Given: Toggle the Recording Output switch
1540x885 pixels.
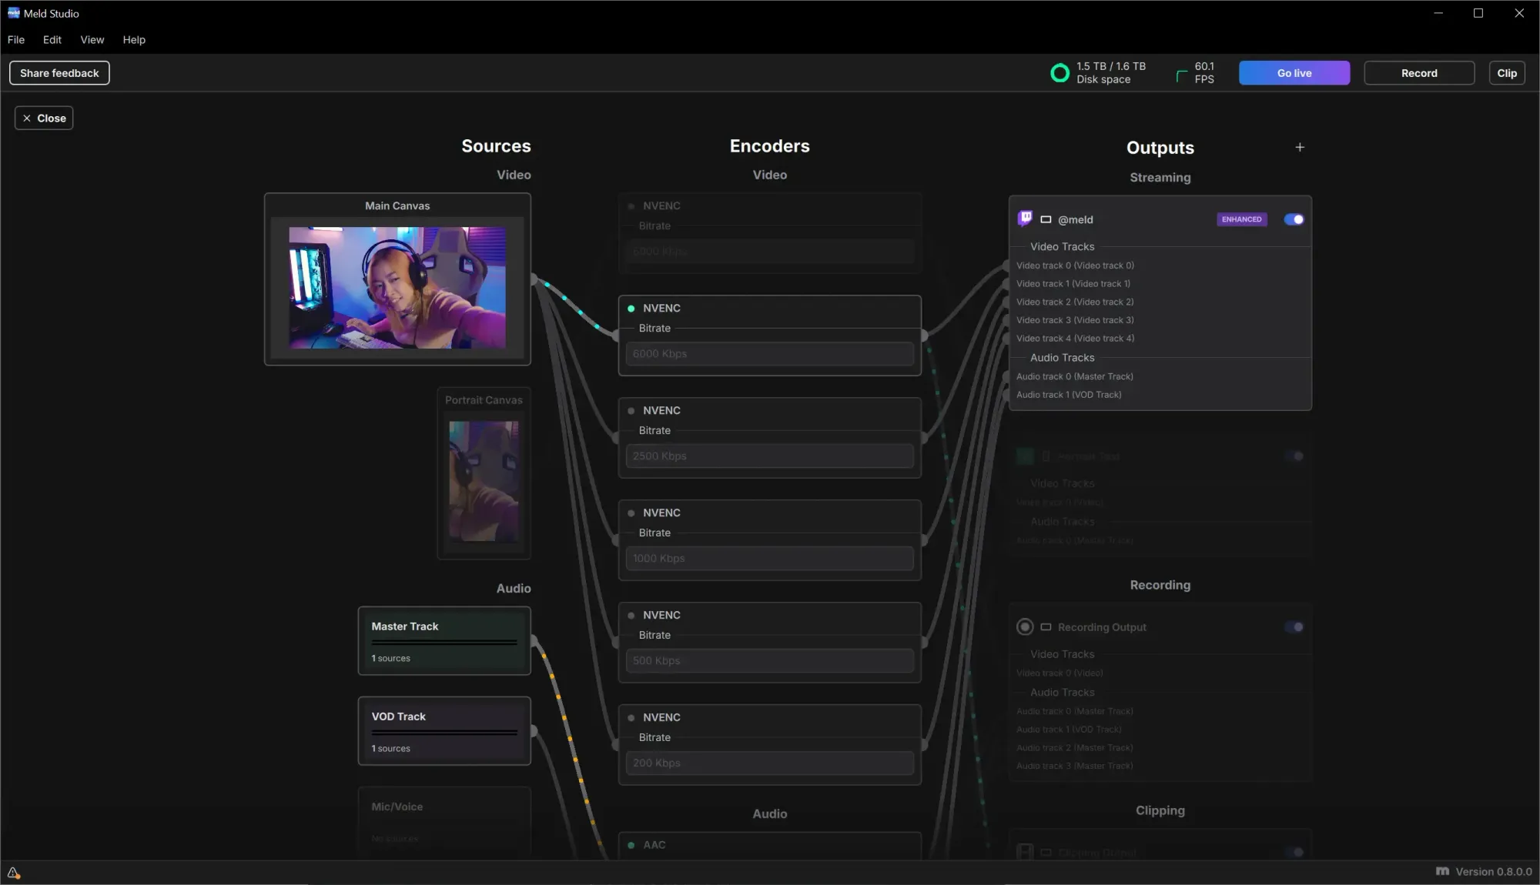Looking at the screenshot, I should coord(1294,626).
